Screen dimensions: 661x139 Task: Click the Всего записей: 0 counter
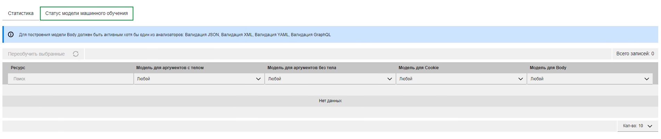click(635, 54)
